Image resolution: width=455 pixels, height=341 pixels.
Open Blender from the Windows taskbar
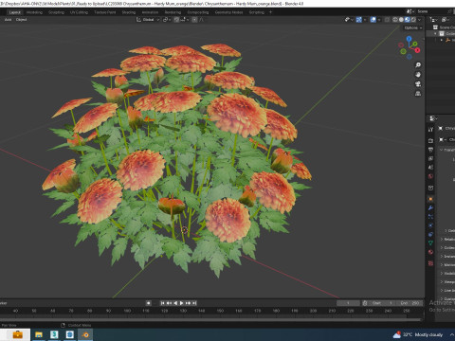pyautogui.click(x=85, y=334)
